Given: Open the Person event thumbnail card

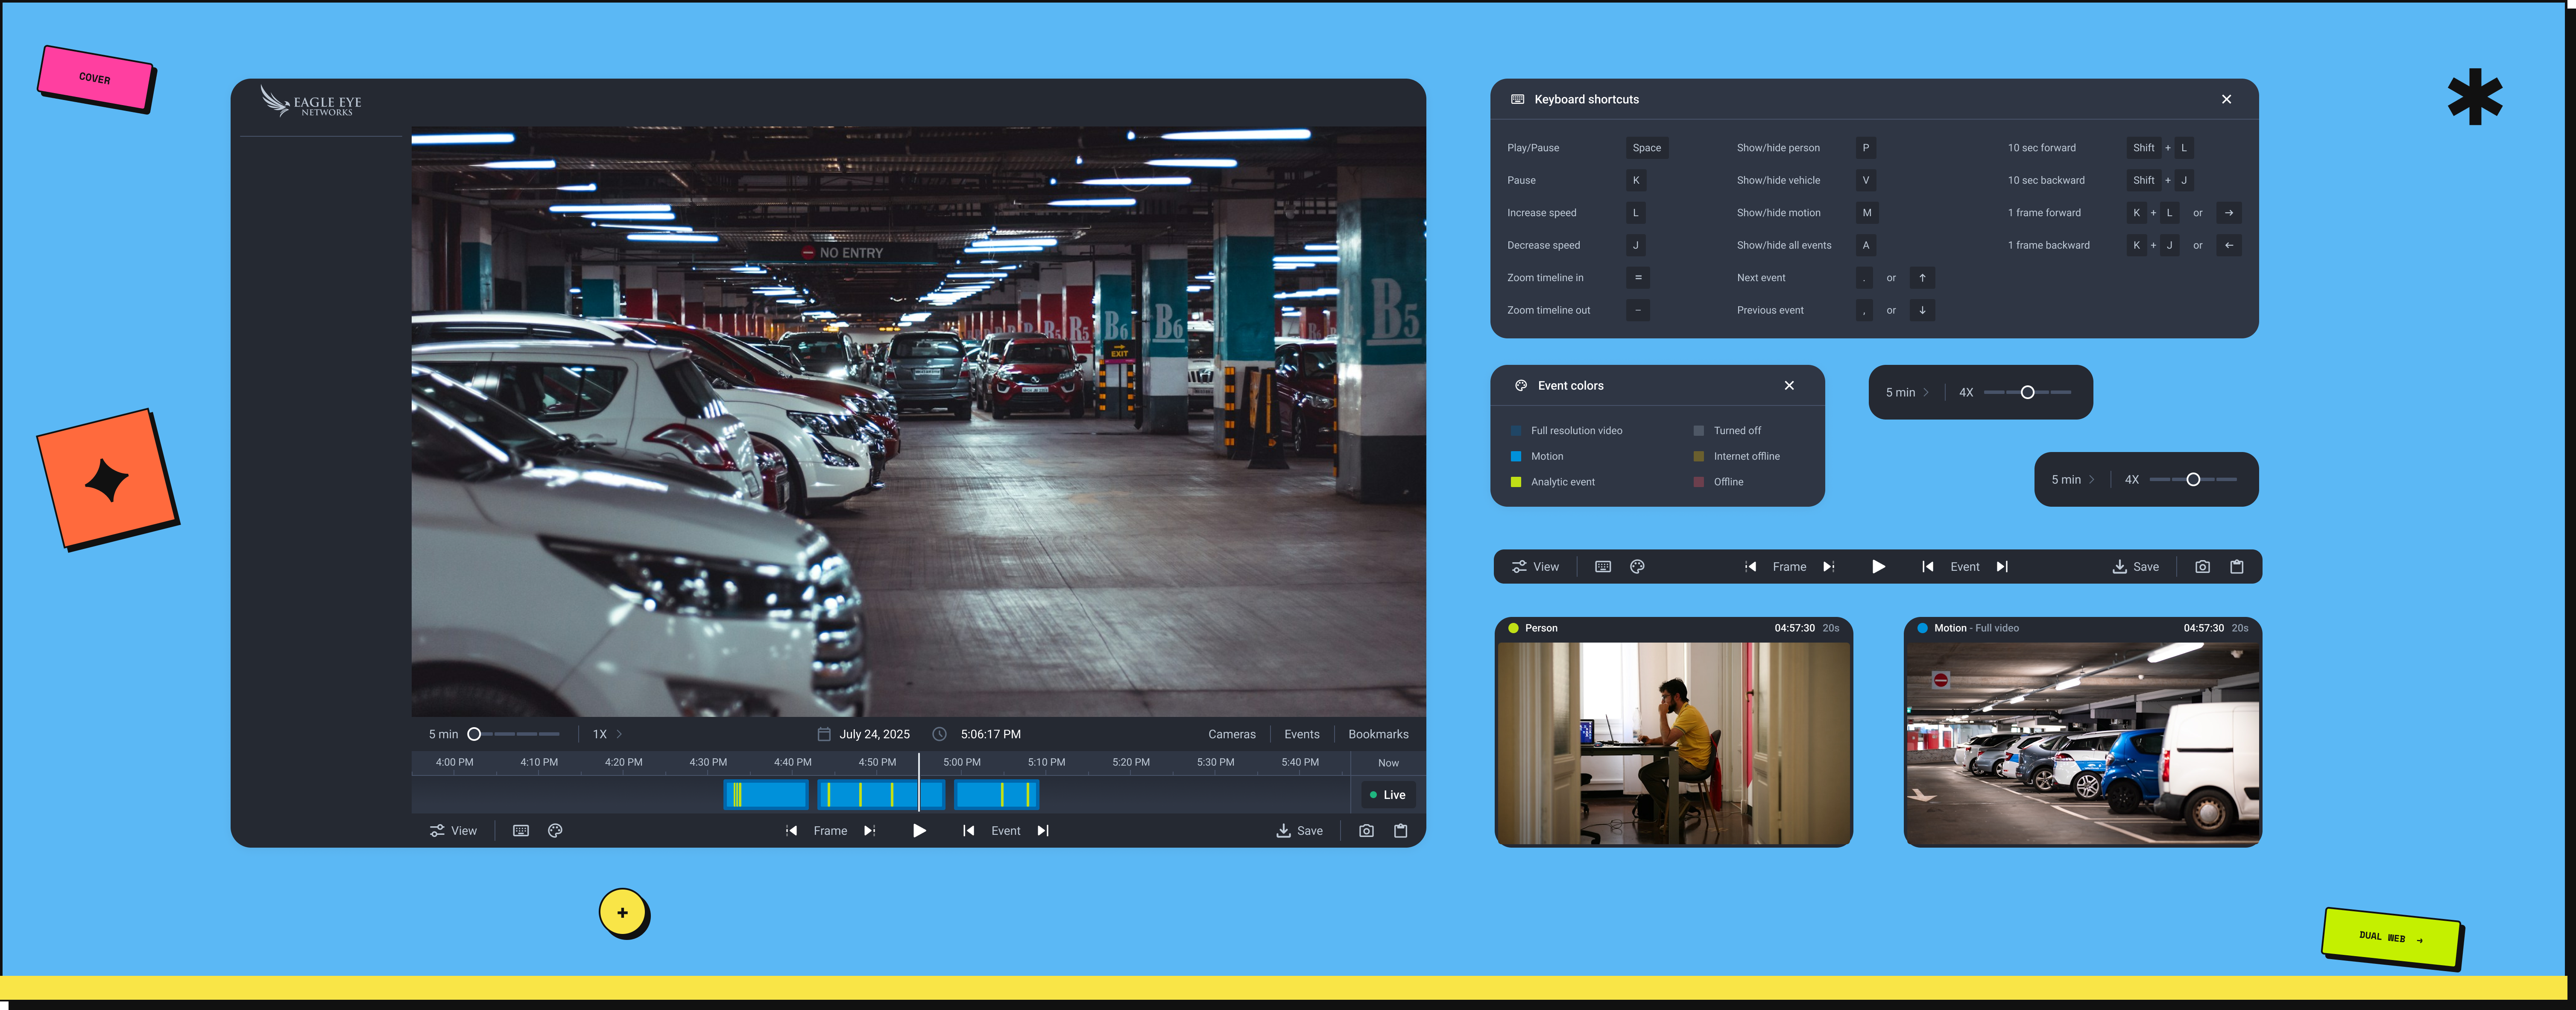Looking at the screenshot, I should pos(1673,732).
